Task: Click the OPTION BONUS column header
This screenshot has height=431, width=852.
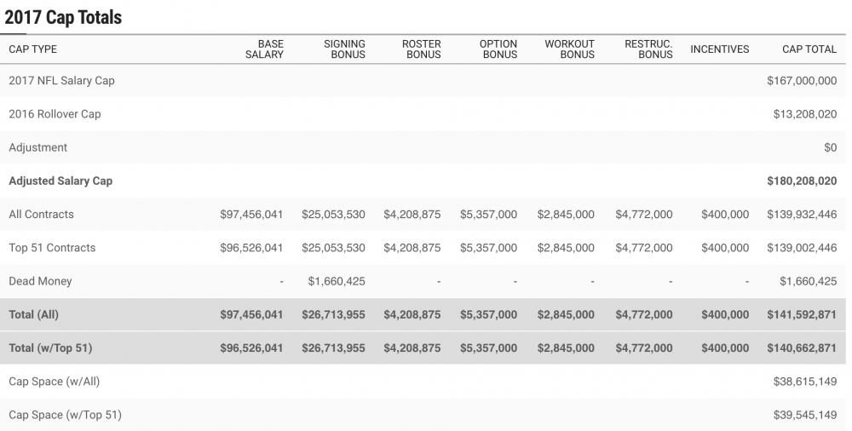Action: [498, 49]
